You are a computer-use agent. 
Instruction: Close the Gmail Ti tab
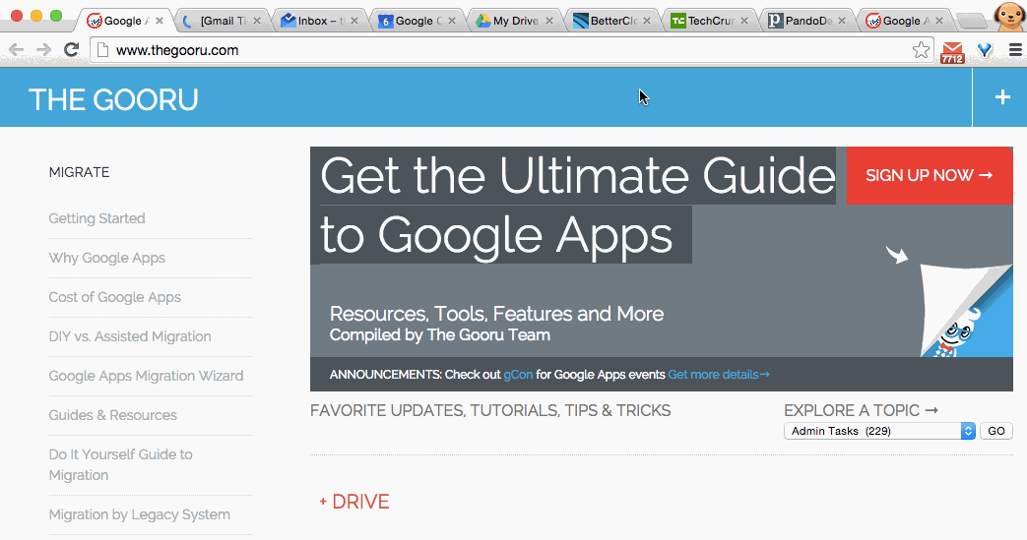(x=257, y=21)
